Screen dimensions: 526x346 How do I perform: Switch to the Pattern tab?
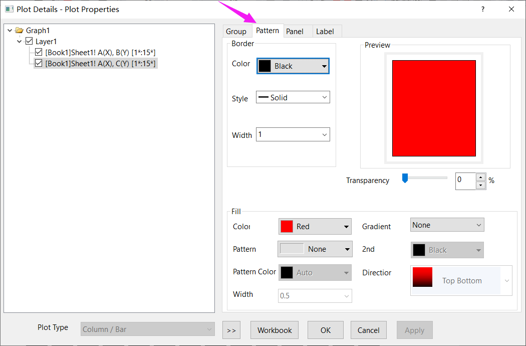268,31
